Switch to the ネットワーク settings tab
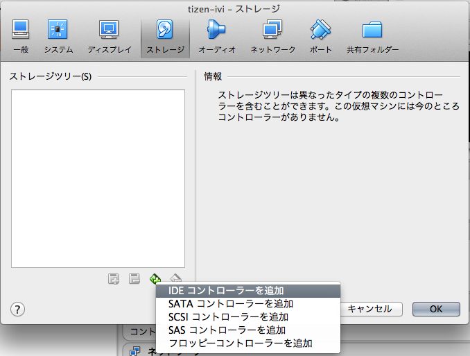This screenshot has height=356, width=470. coord(272,37)
